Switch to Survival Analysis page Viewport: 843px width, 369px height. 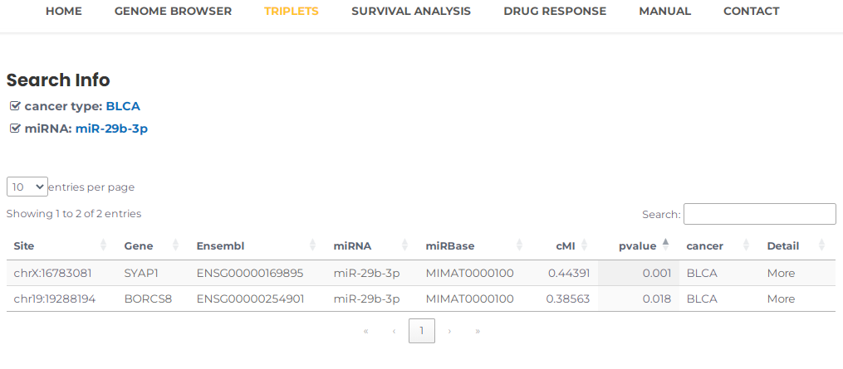pos(411,12)
